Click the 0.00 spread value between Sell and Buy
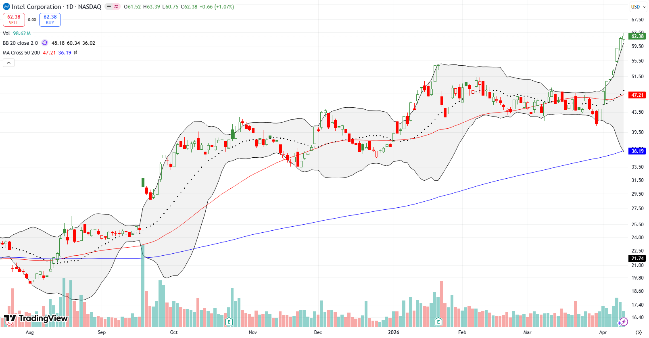The height and width of the screenshot is (338, 649). coord(32,20)
